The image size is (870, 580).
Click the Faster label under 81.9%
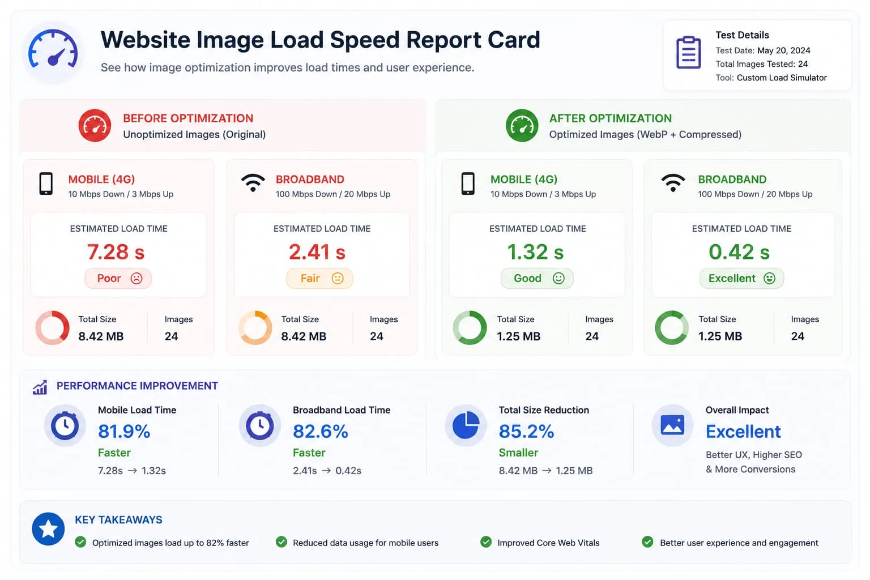tap(114, 453)
